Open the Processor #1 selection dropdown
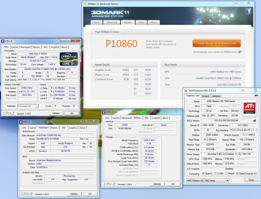Screen dimensions: 261x199 click(x=28, y=106)
